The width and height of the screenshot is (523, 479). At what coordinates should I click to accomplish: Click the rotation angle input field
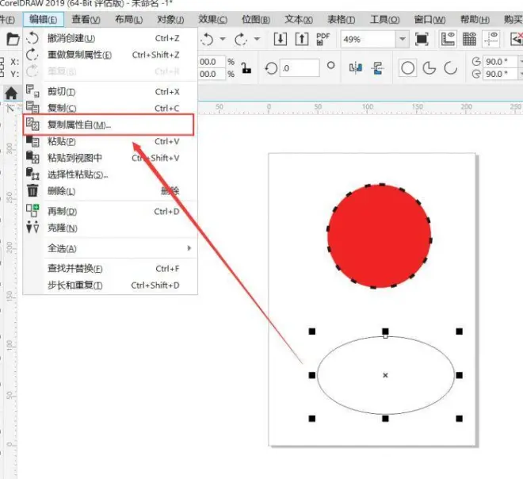300,68
